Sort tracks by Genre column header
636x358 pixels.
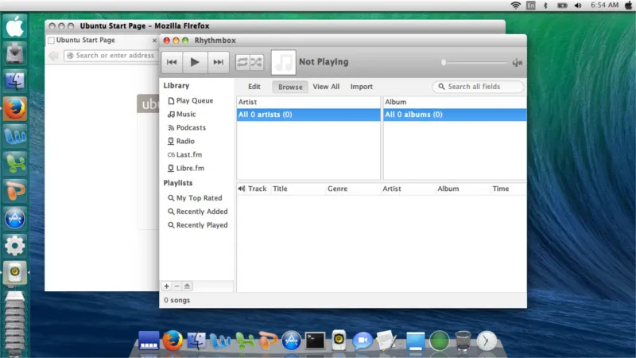[x=338, y=189]
